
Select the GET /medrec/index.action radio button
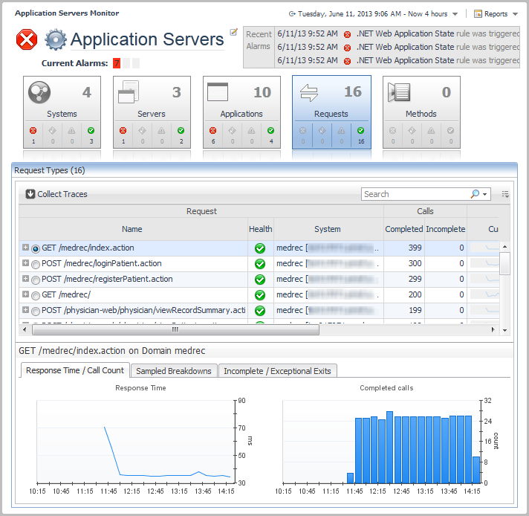click(x=36, y=249)
